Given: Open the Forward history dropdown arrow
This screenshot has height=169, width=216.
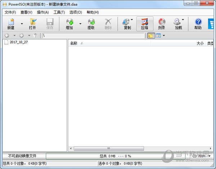Looking at the screenshot, I should pyautogui.click(x=29, y=36).
